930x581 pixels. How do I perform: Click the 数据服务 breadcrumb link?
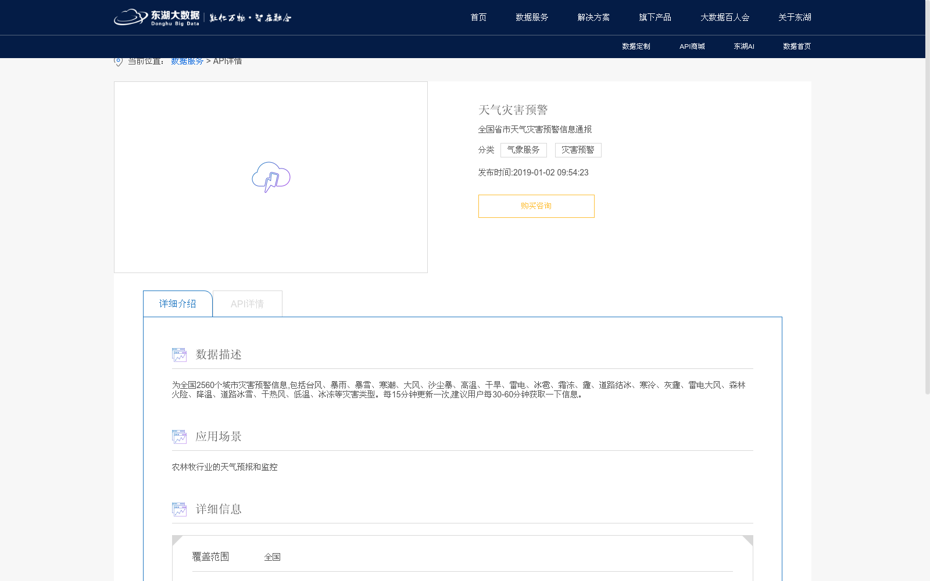[x=187, y=61]
